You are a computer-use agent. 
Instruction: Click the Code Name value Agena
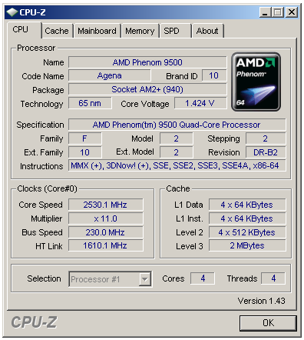click(110, 75)
